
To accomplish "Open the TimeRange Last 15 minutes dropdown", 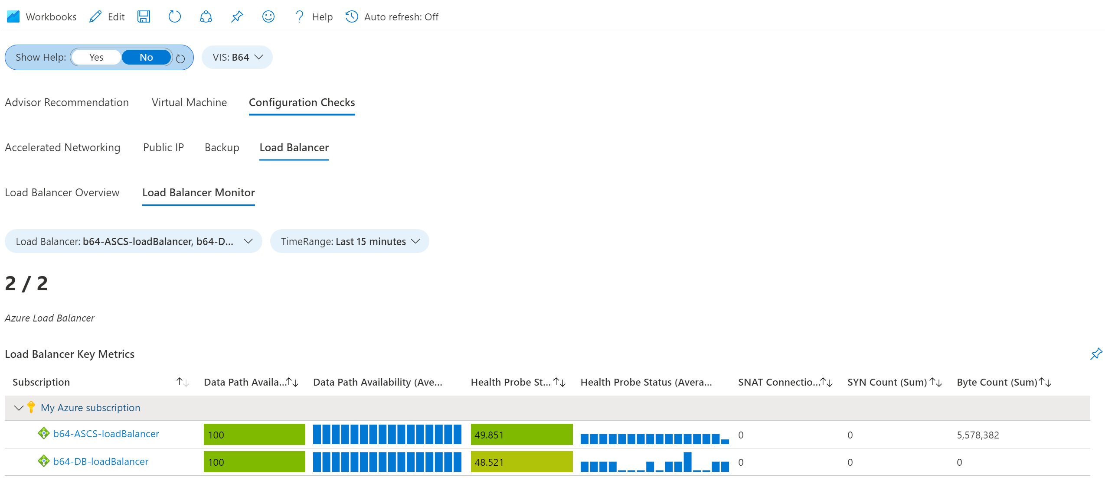I will point(350,241).
